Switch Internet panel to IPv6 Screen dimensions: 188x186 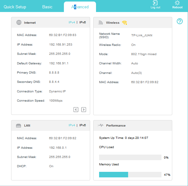click(x=83, y=22)
